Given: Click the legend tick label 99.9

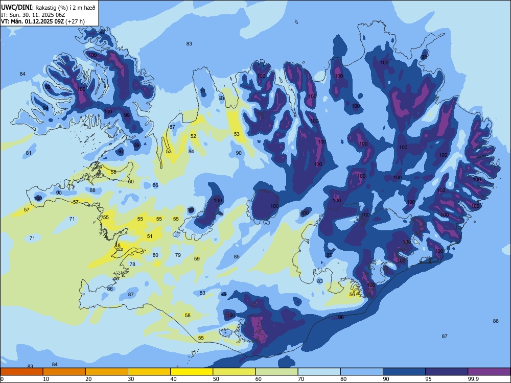Looking at the screenshot, I should 473,379.
